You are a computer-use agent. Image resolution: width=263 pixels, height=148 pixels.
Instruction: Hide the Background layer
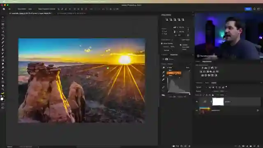[197, 111]
